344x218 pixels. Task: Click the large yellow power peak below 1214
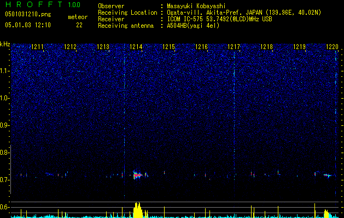[x=138, y=210]
